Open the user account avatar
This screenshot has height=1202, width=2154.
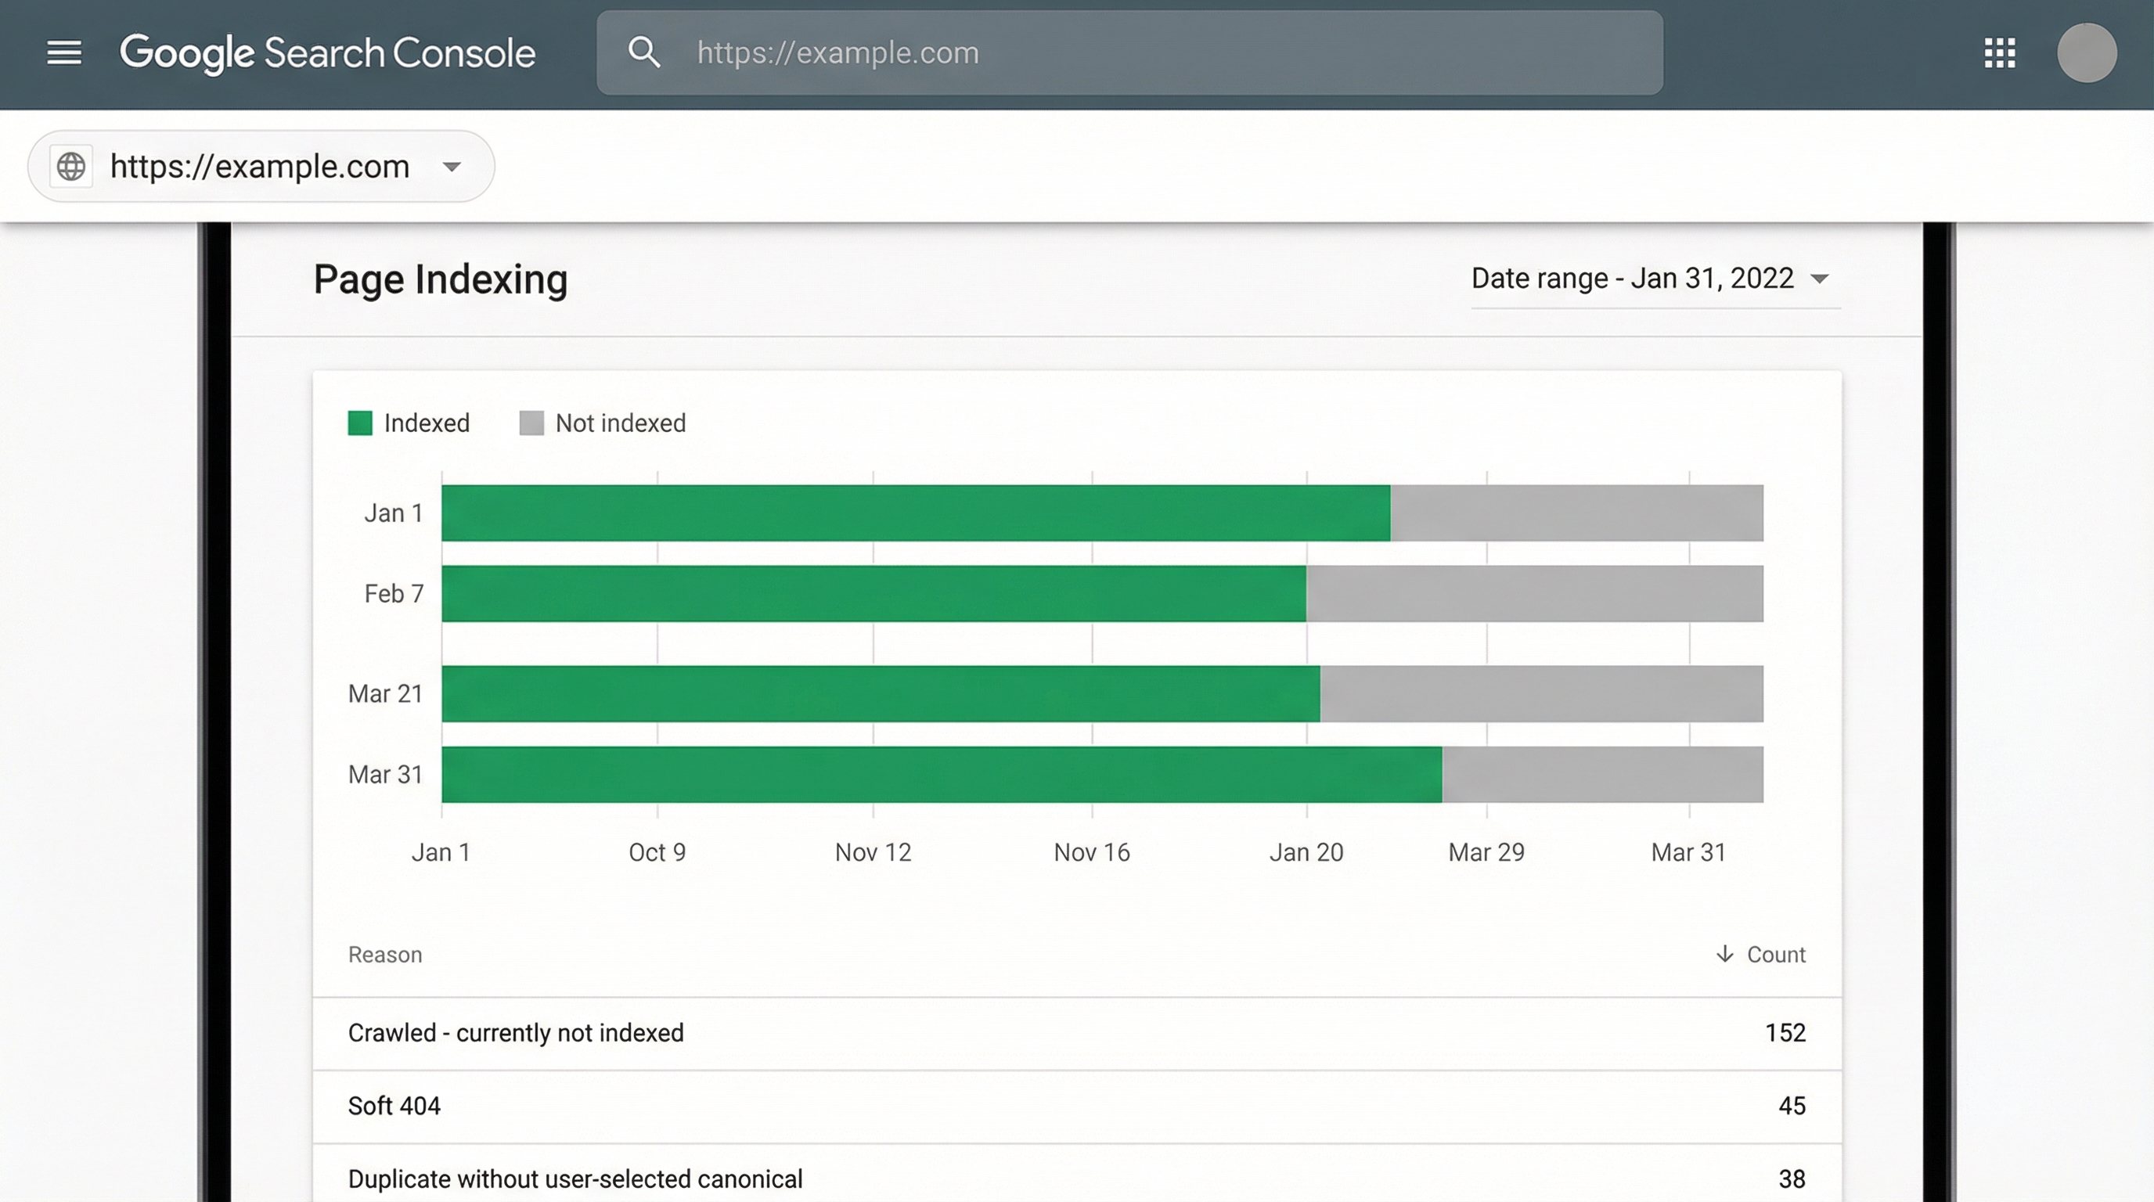tap(2085, 53)
